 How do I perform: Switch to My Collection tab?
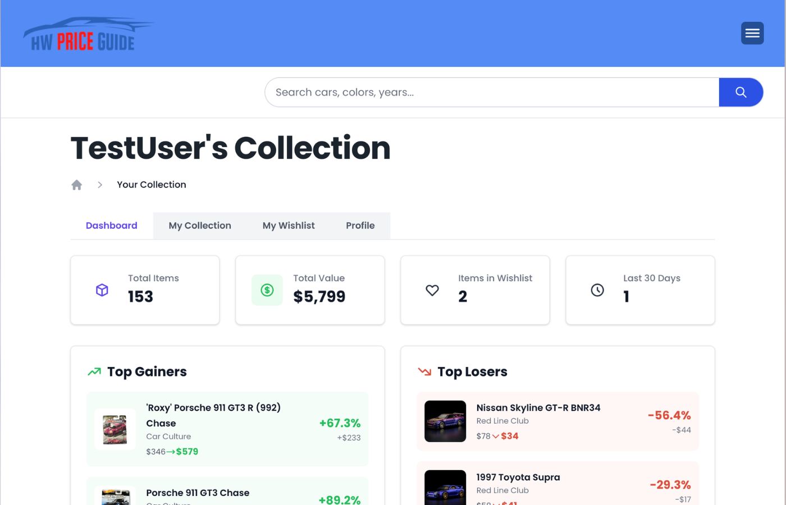pyautogui.click(x=200, y=226)
